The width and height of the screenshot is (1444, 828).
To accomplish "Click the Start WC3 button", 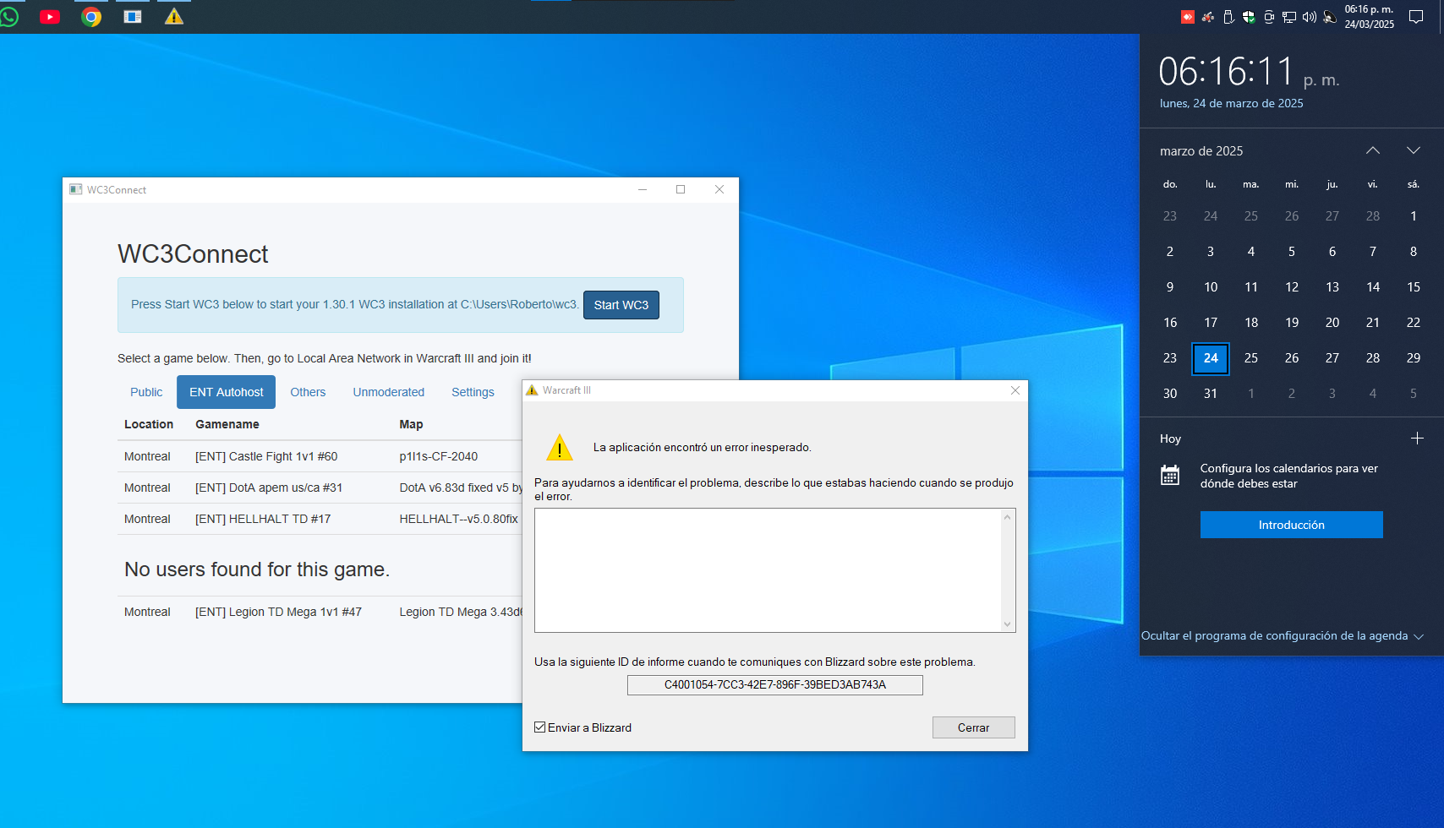I will pyautogui.click(x=621, y=305).
